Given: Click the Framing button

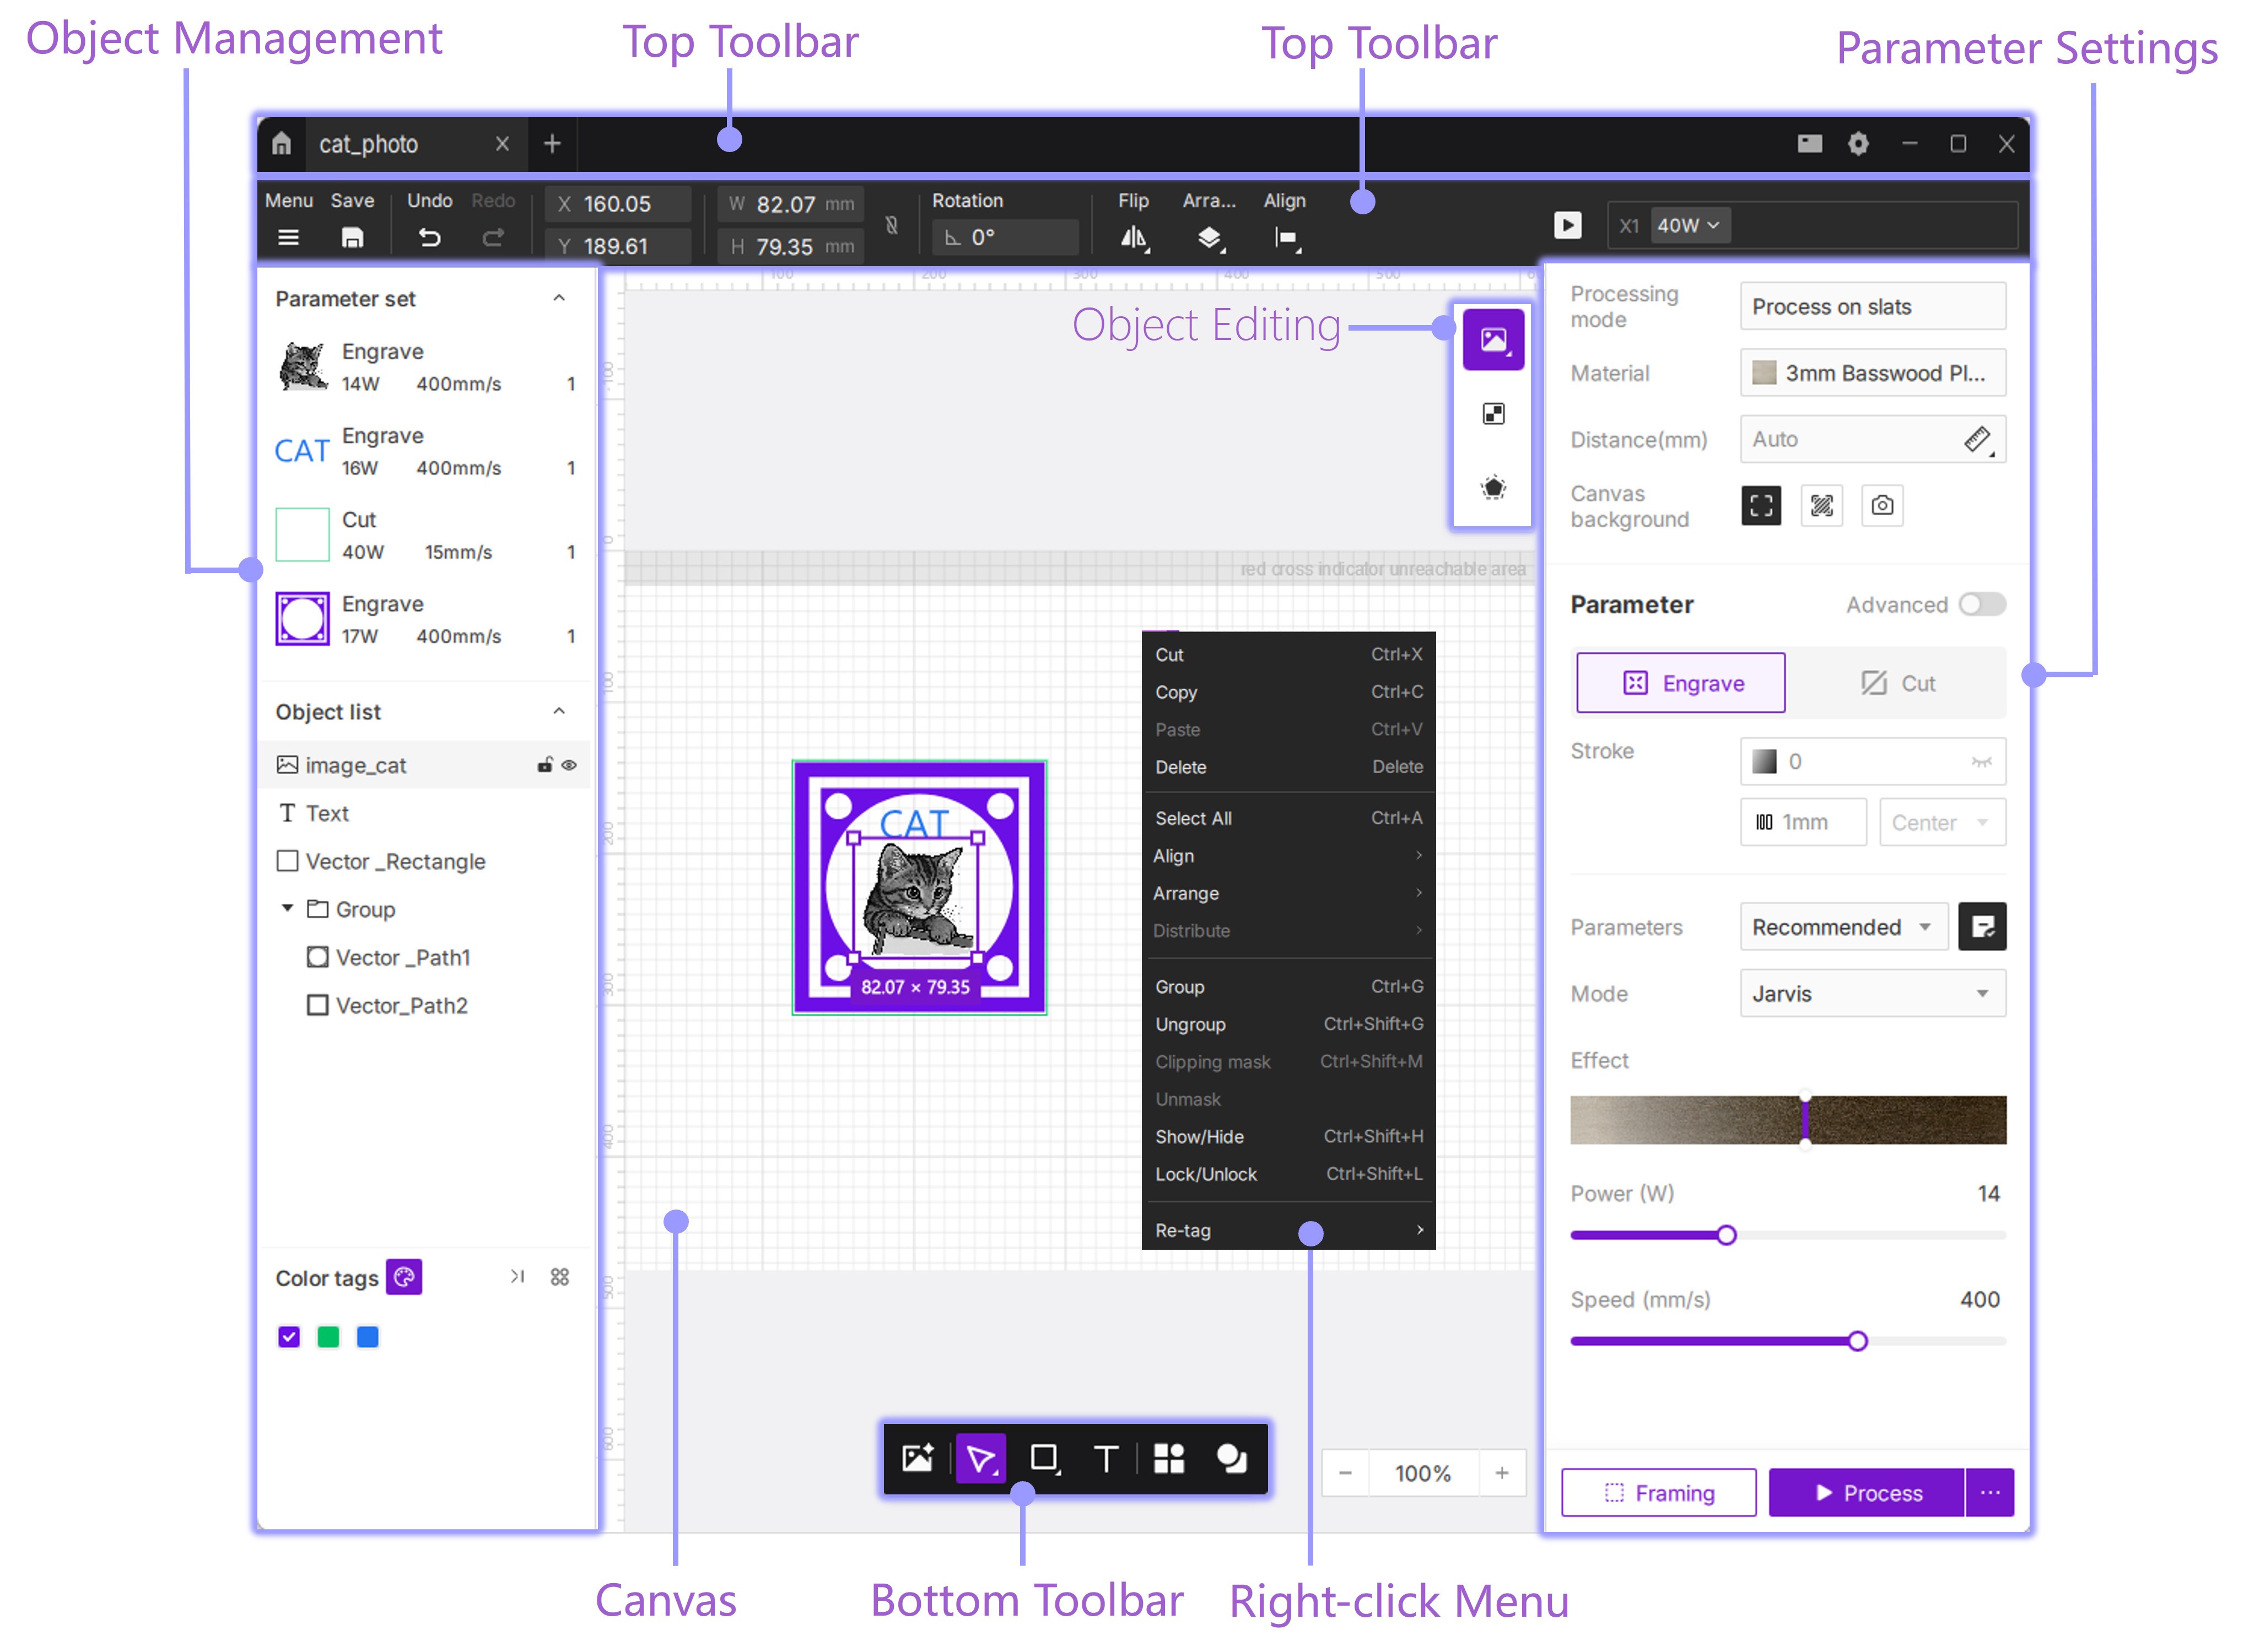Looking at the screenshot, I should pyautogui.click(x=1658, y=1493).
